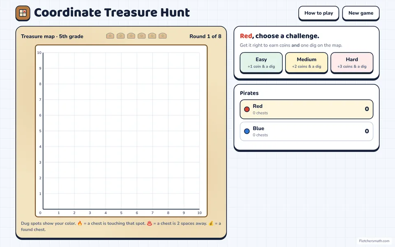Select the Red pirate row
The height and width of the screenshot is (247, 395).
[x=307, y=110]
